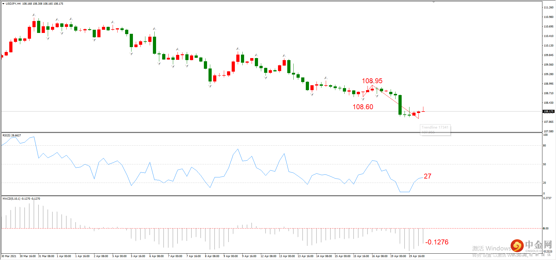Screen dimensions: 556x260
Task: Select the red 27 RSI annotation
Action: pyautogui.click(x=427, y=176)
